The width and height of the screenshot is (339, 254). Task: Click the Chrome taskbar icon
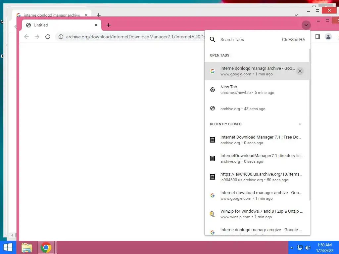[46, 247]
